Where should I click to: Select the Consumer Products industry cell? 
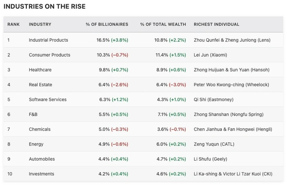tap(49, 55)
